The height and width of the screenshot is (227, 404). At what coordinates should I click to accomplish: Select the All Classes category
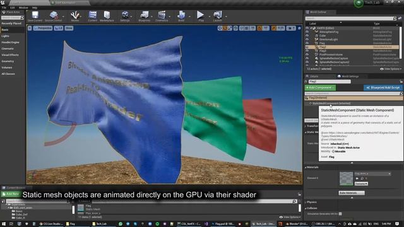coord(8,74)
